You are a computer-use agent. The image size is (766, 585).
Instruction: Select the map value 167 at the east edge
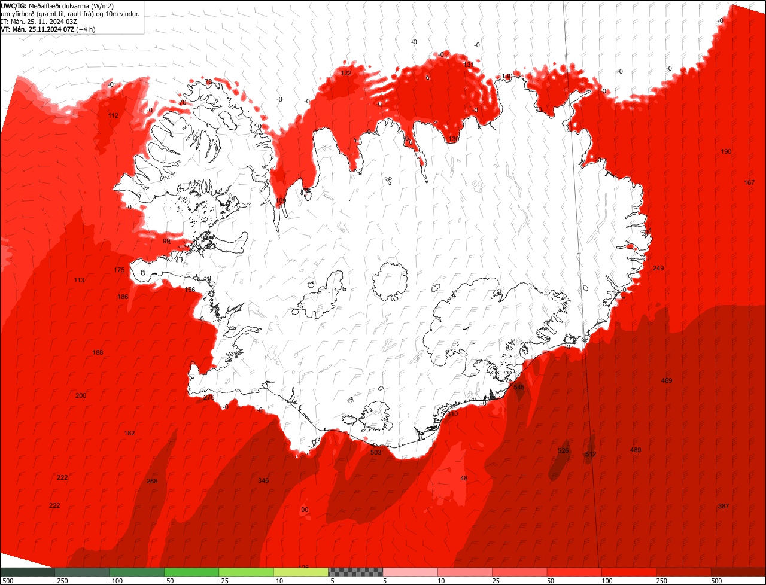pos(749,182)
